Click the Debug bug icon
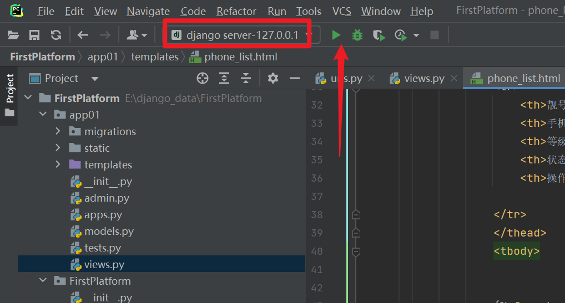Image resolution: width=565 pixels, height=303 pixels. pos(357,35)
